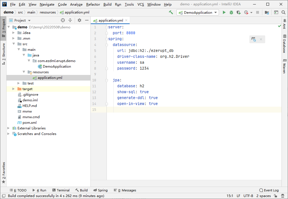The width and height of the screenshot is (288, 199).
Task: Open Search Everywhere magnifier
Action: (x=283, y=12)
